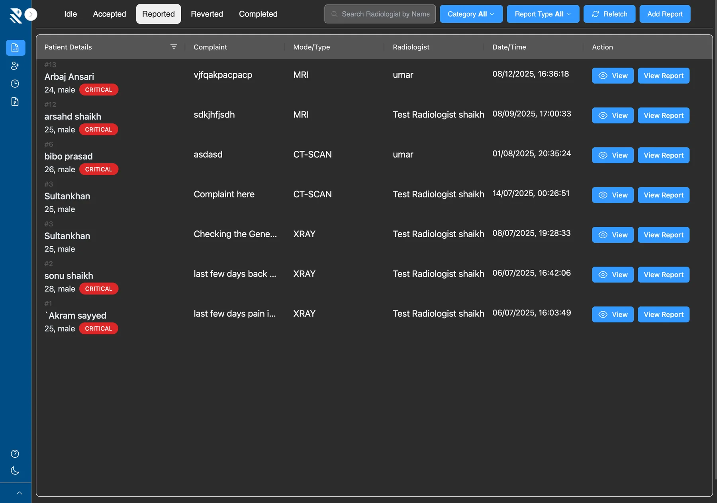The height and width of the screenshot is (503, 717).
Task: Click the Radiologist column header
Action: click(x=411, y=47)
